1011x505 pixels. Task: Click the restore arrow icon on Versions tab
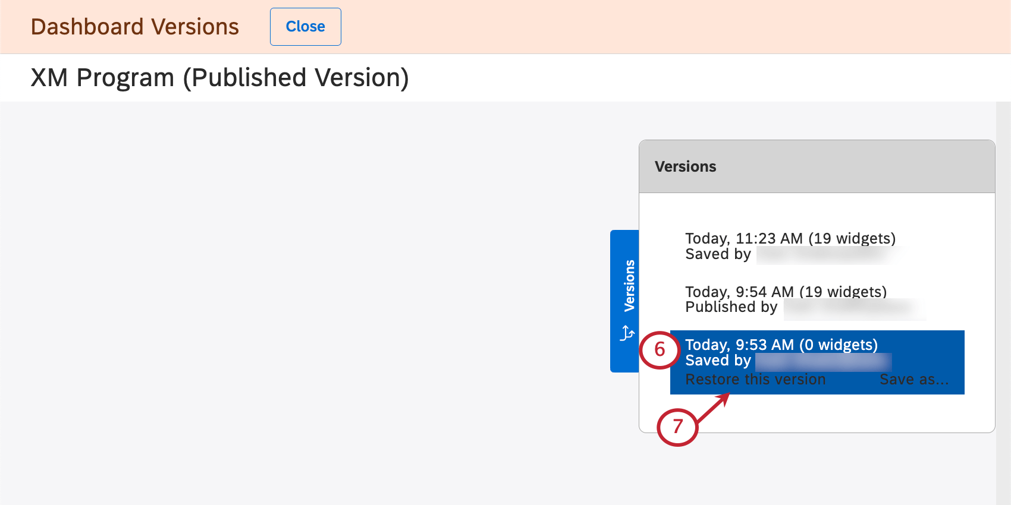[x=627, y=334]
